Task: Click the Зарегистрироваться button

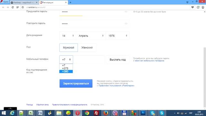Action: 76,83
